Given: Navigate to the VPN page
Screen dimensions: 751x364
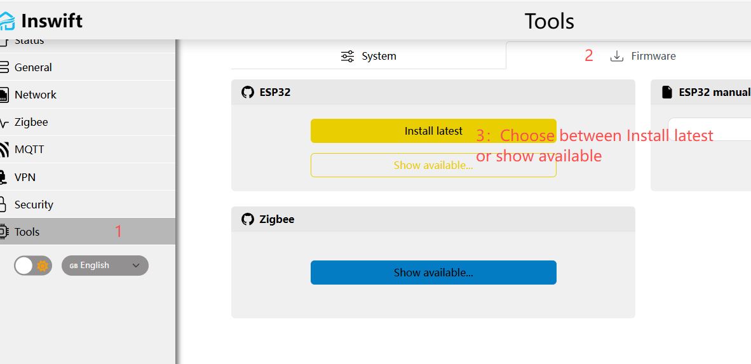Looking at the screenshot, I should pyautogui.click(x=88, y=177).
